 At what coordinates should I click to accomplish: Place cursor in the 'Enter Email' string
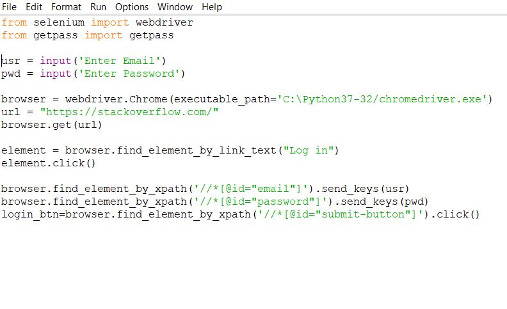119,61
